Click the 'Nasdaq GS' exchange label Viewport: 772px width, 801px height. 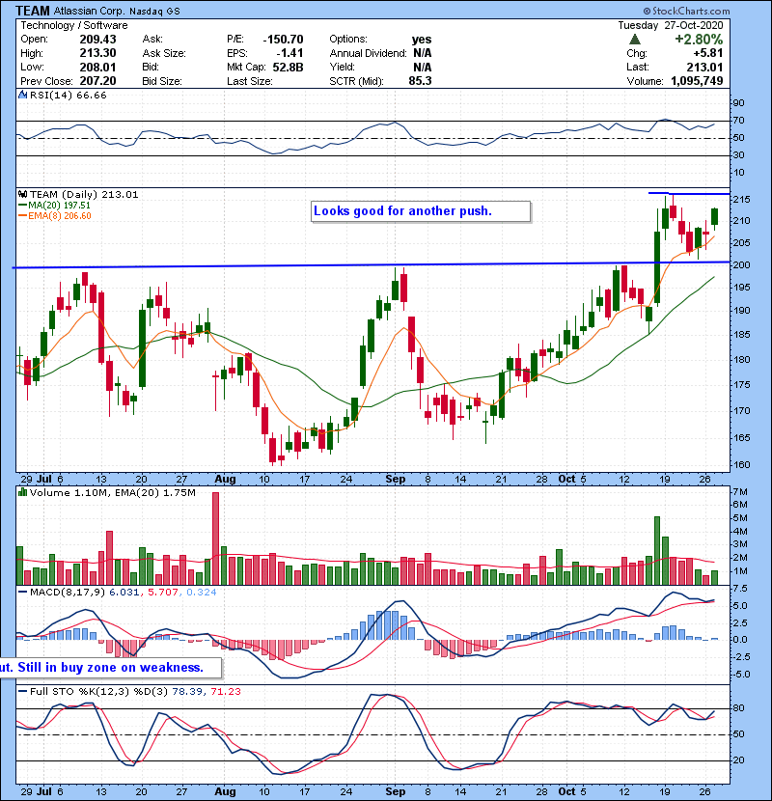154,12
